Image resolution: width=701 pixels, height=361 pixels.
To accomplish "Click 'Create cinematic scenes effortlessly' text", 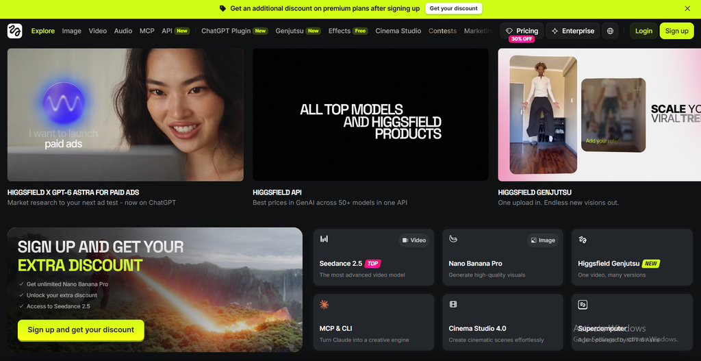I will 496,340.
